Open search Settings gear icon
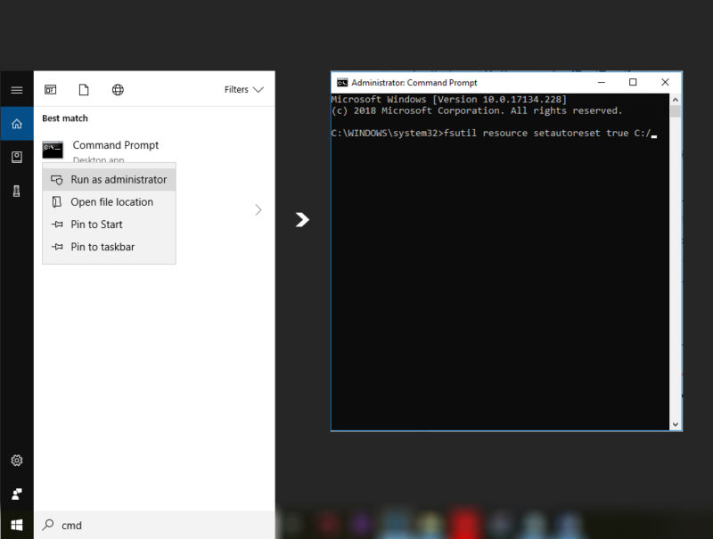This screenshot has height=539, width=713. [x=16, y=461]
